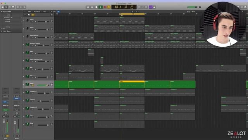The width and height of the screenshot is (248, 140).
Task: Toggle the Show Flex icon
Action: click(x=54, y=12)
